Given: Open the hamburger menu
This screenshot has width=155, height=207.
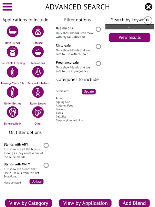Looking at the screenshot, I should [x=7, y=7].
